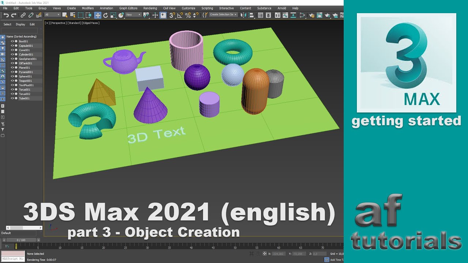The image size is (468, 263).
Task: Select the Select and Link tool
Action: [x=23, y=15]
